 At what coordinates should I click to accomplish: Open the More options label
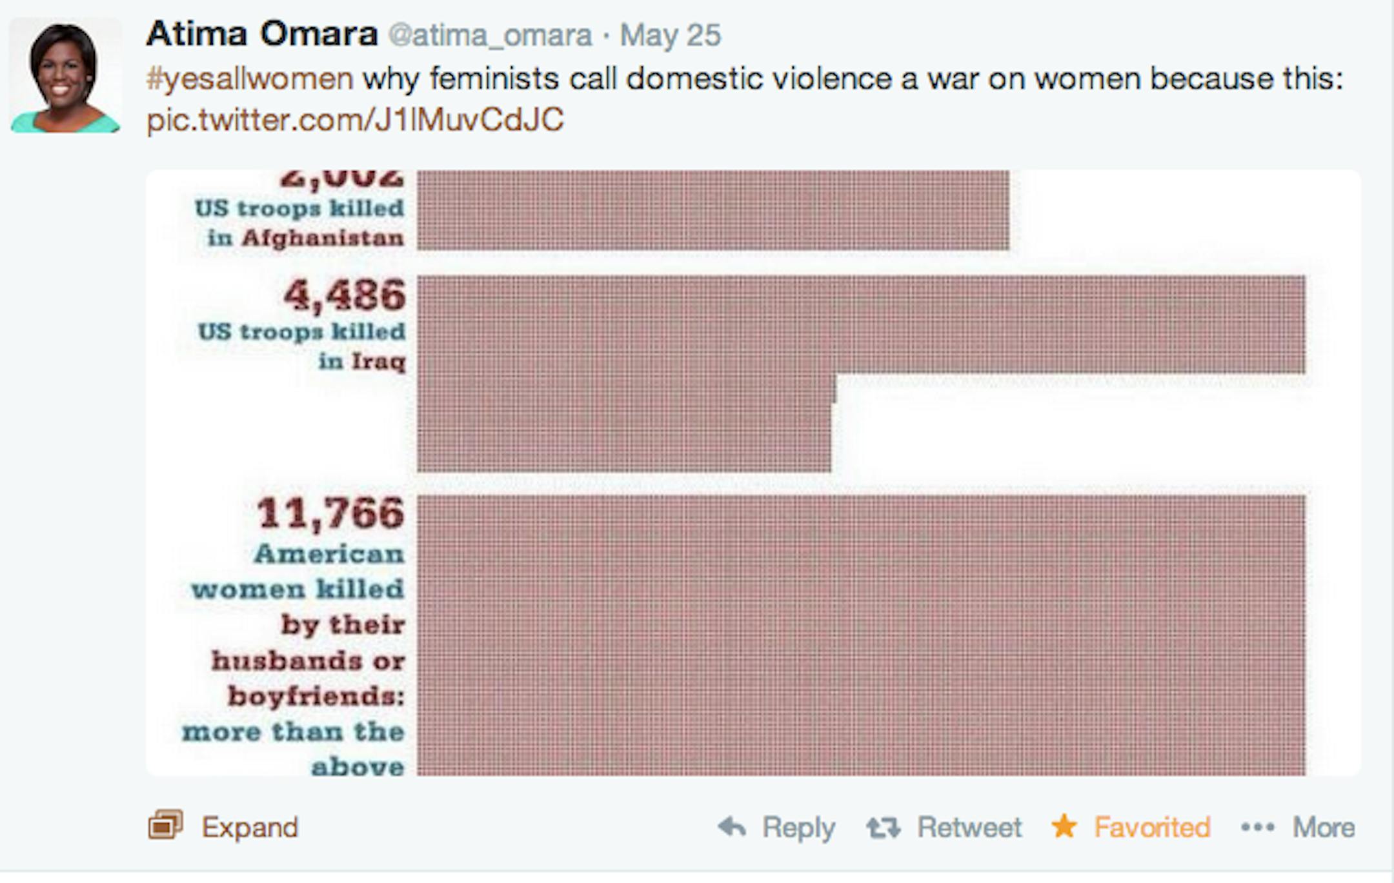pyautogui.click(x=1323, y=827)
